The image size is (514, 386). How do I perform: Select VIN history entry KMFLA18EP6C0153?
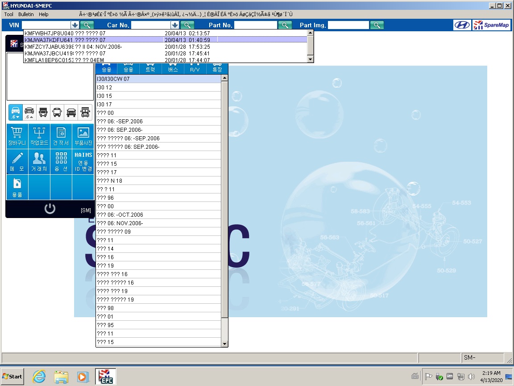pyautogui.click(x=166, y=60)
